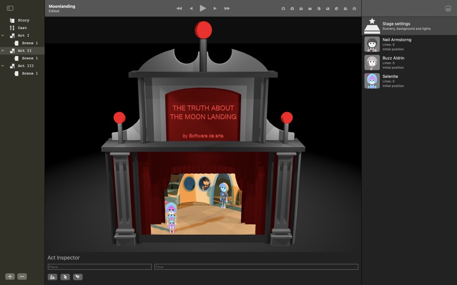Click the blue robot on the stage

tap(223, 195)
